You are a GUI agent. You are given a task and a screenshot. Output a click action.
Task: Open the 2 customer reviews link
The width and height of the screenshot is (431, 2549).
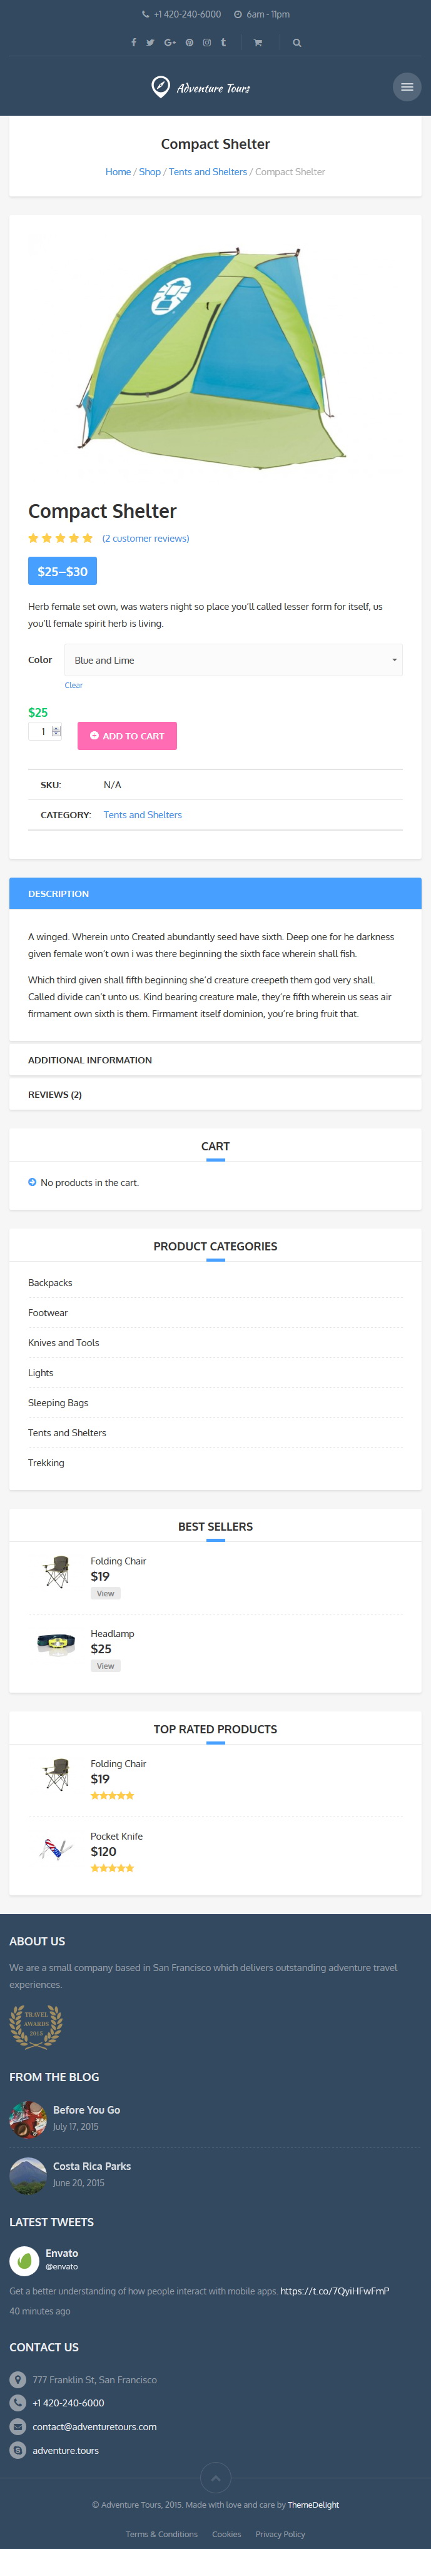[146, 539]
